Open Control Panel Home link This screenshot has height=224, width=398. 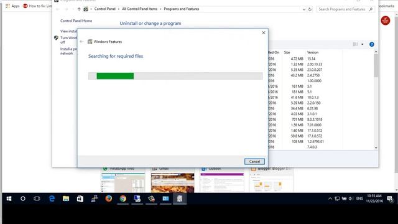pyautogui.click(x=76, y=21)
